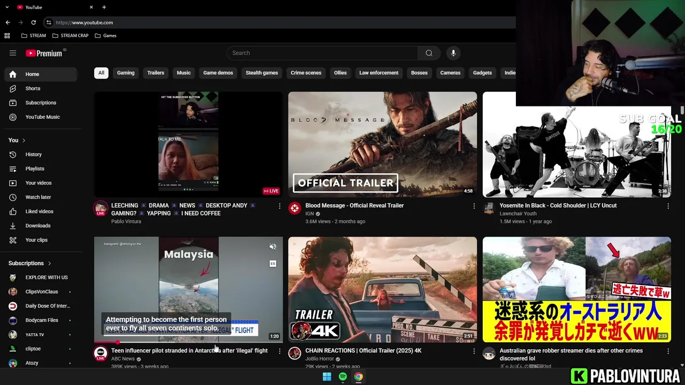Open IGN channel avatar
The height and width of the screenshot is (385, 685).
coord(295,209)
